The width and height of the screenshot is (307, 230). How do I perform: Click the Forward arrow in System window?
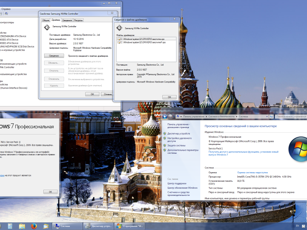pos(170,117)
